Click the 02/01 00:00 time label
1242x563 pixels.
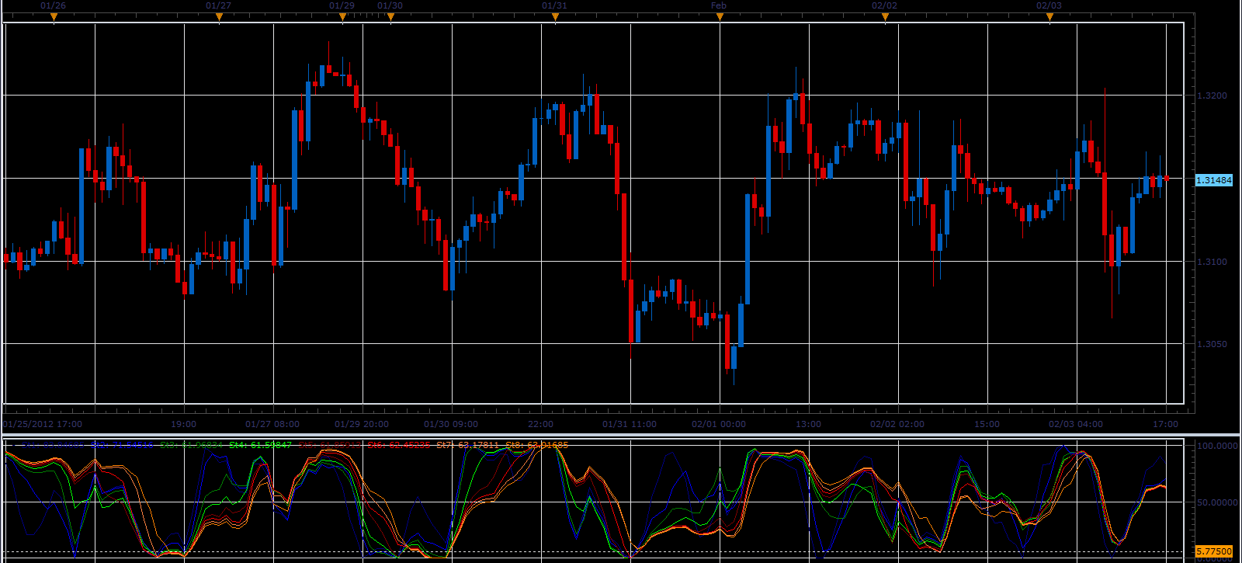[719, 424]
